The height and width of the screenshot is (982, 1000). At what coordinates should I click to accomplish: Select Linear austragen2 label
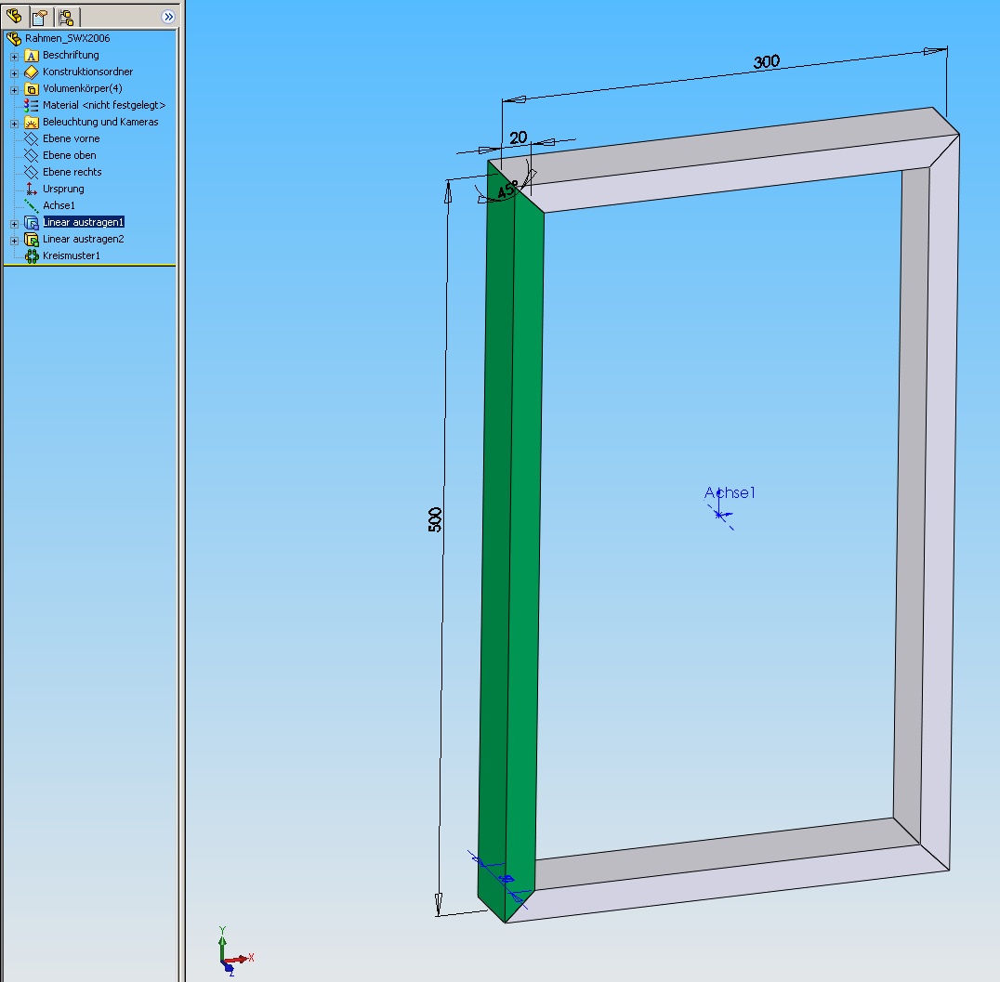click(x=84, y=239)
